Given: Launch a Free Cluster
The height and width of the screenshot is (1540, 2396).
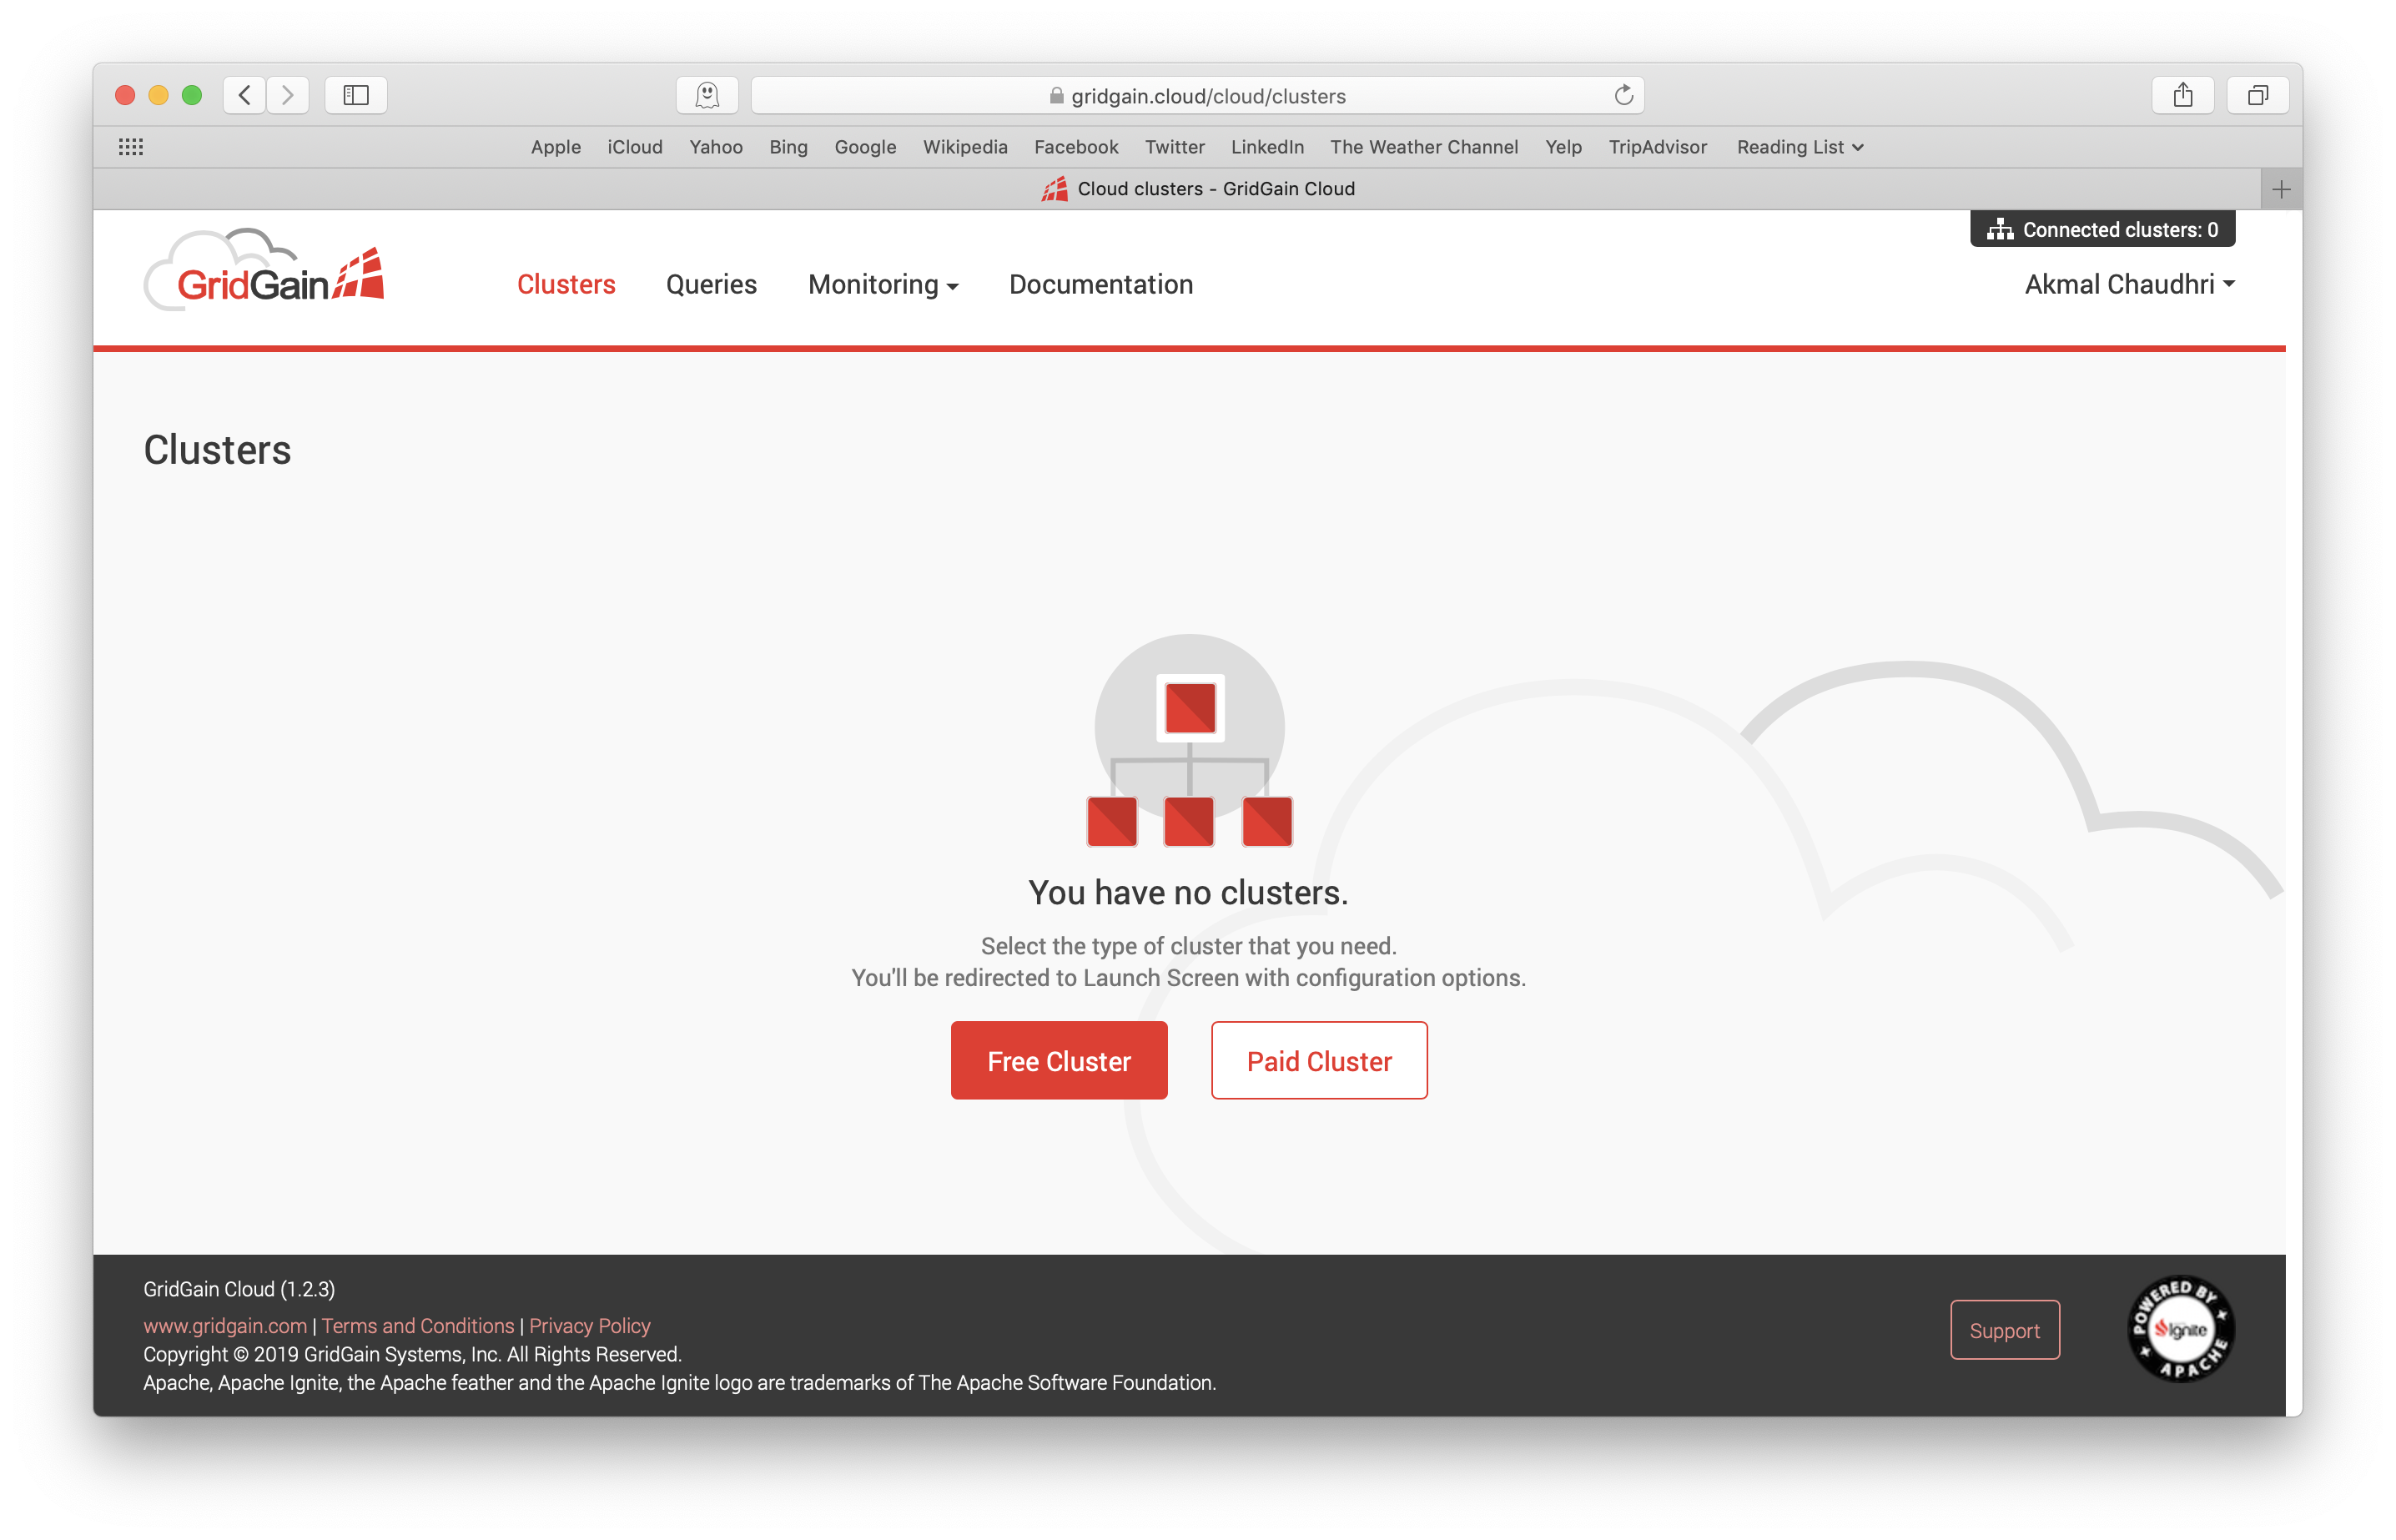Looking at the screenshot, I should (x=1059, y=1060).
